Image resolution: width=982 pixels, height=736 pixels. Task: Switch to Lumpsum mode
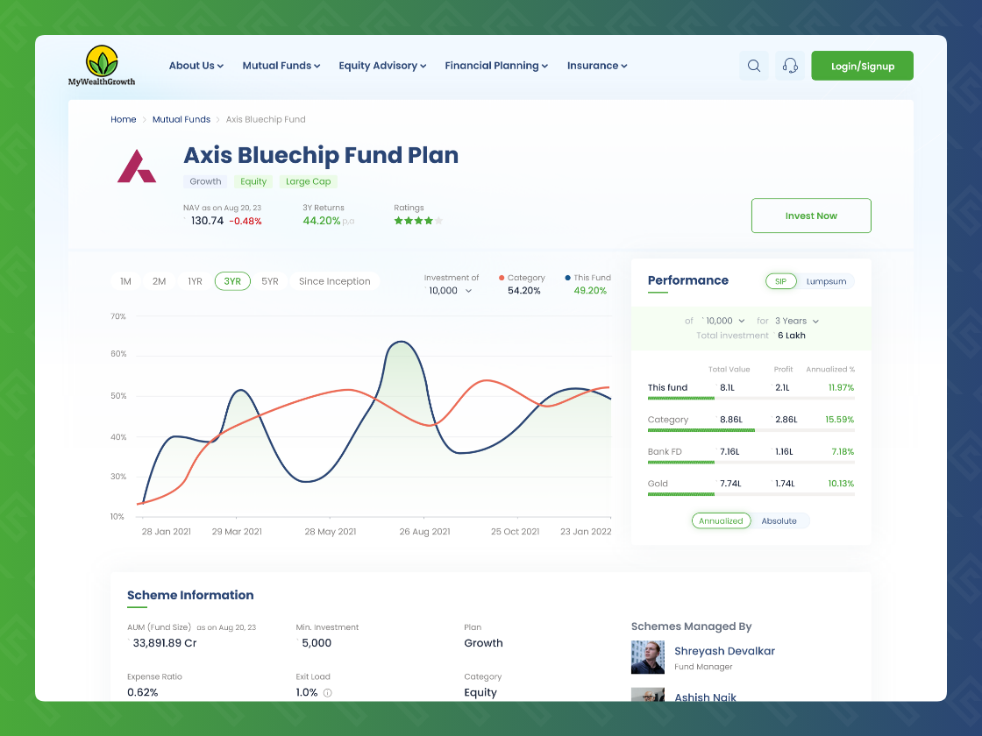coord(826,281)
